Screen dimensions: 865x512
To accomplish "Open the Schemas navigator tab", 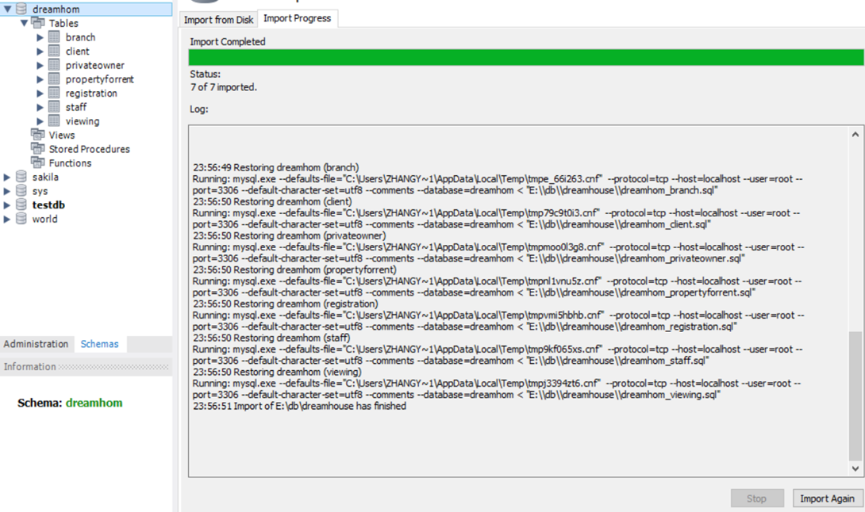I will 99,344.
